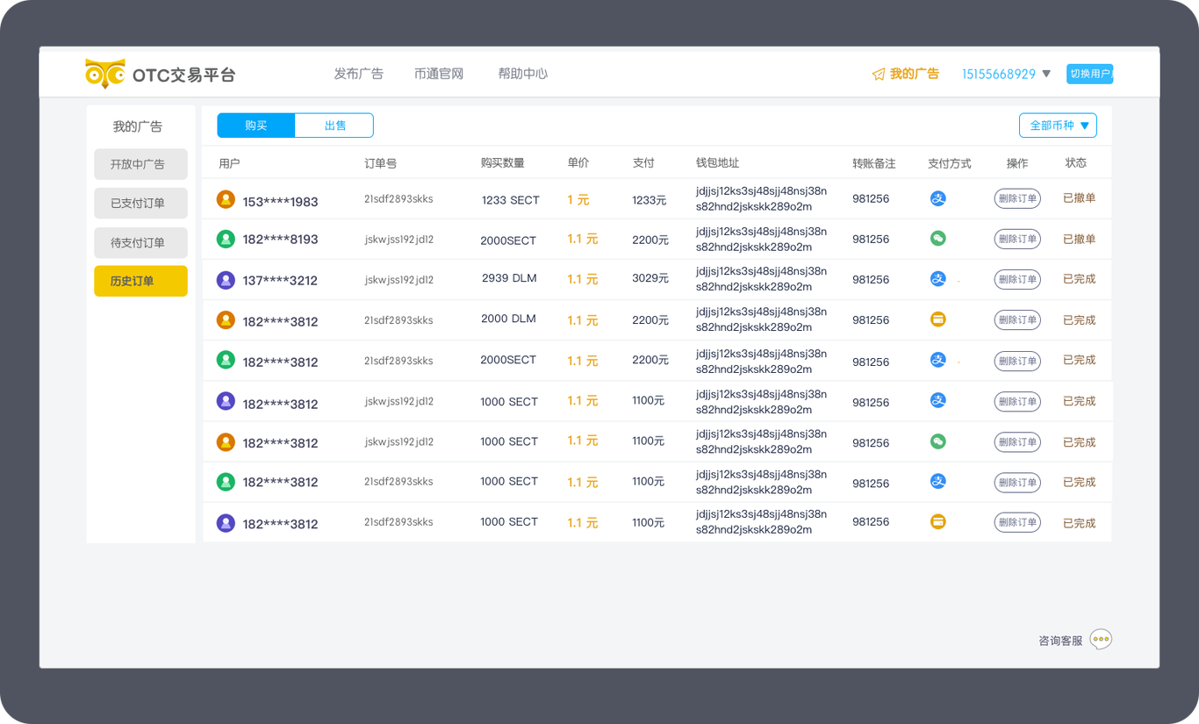
Task: Open 已支付订单 in the sidebar
Action: (x=140, y=203)
